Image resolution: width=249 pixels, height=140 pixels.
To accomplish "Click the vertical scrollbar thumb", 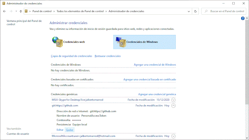I will pos(247,62).
